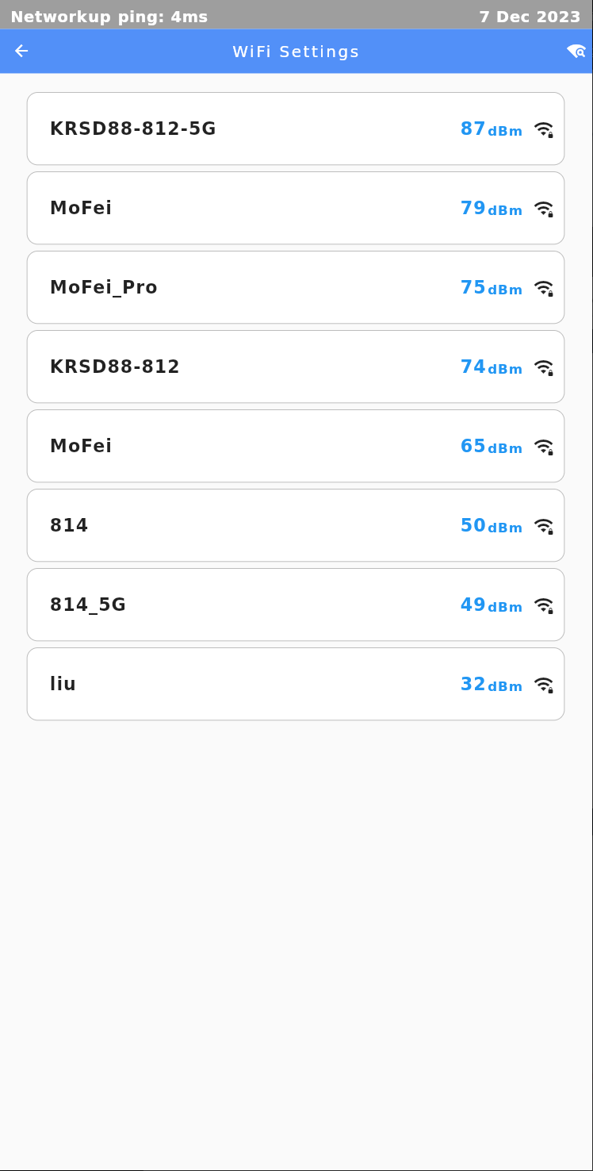The image size is (593, 1171).
Task: Select the KRSD88-812-5G network
Action: (133, 129)
